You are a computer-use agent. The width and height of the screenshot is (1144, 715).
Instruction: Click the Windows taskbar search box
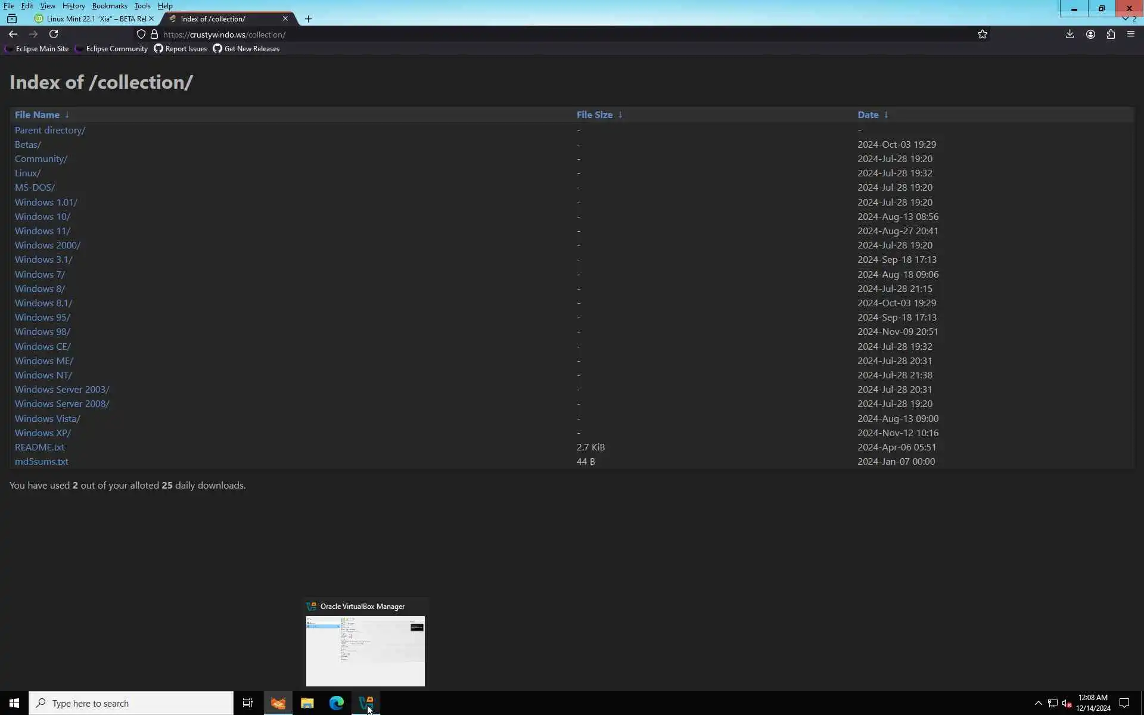coord(131,703)
